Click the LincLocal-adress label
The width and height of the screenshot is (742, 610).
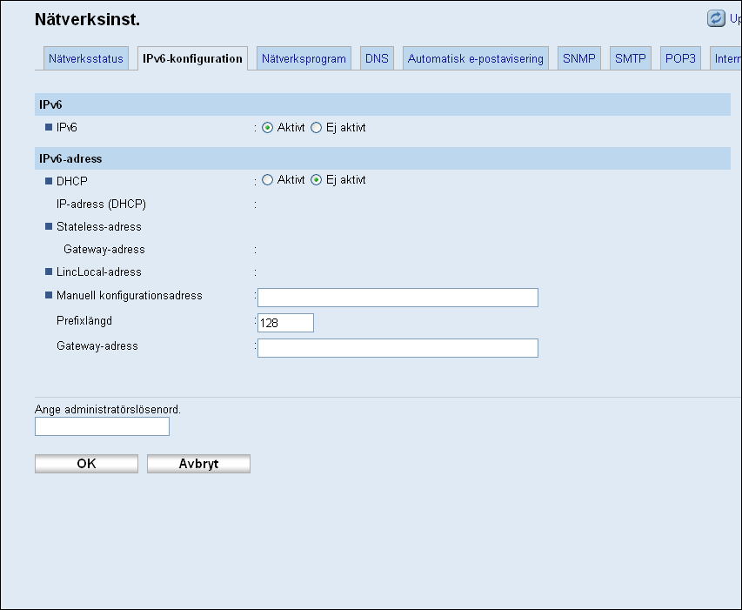pos(99,272)
